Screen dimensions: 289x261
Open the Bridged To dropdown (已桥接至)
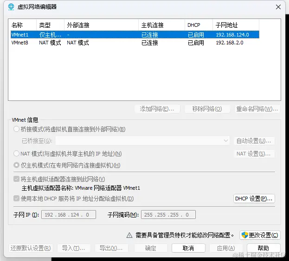click(142, 141)
